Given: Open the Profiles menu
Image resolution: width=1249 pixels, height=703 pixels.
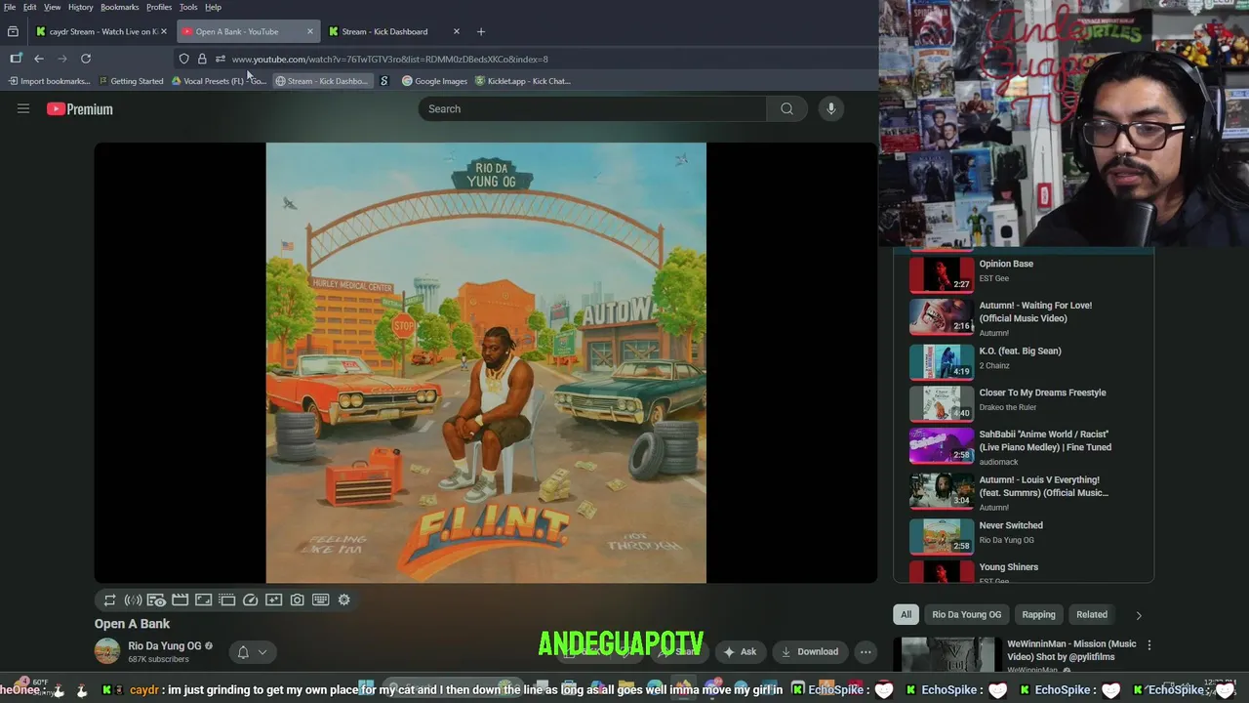Looking at the screenshot, I should point(159,7).
